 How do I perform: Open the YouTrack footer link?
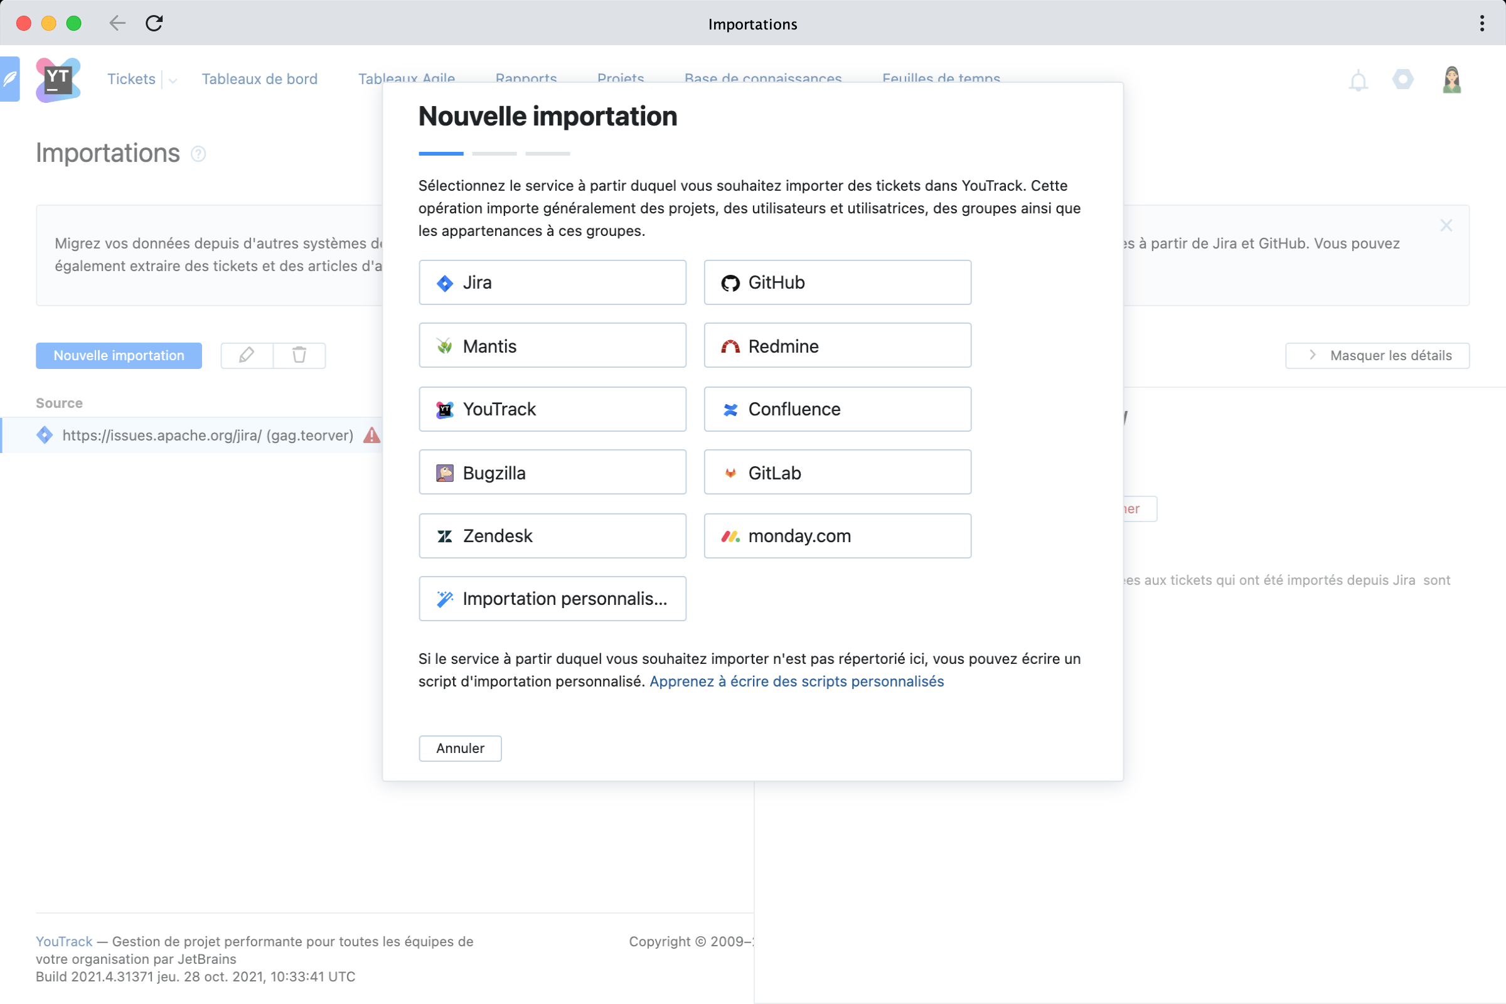(x=64, y=941)
